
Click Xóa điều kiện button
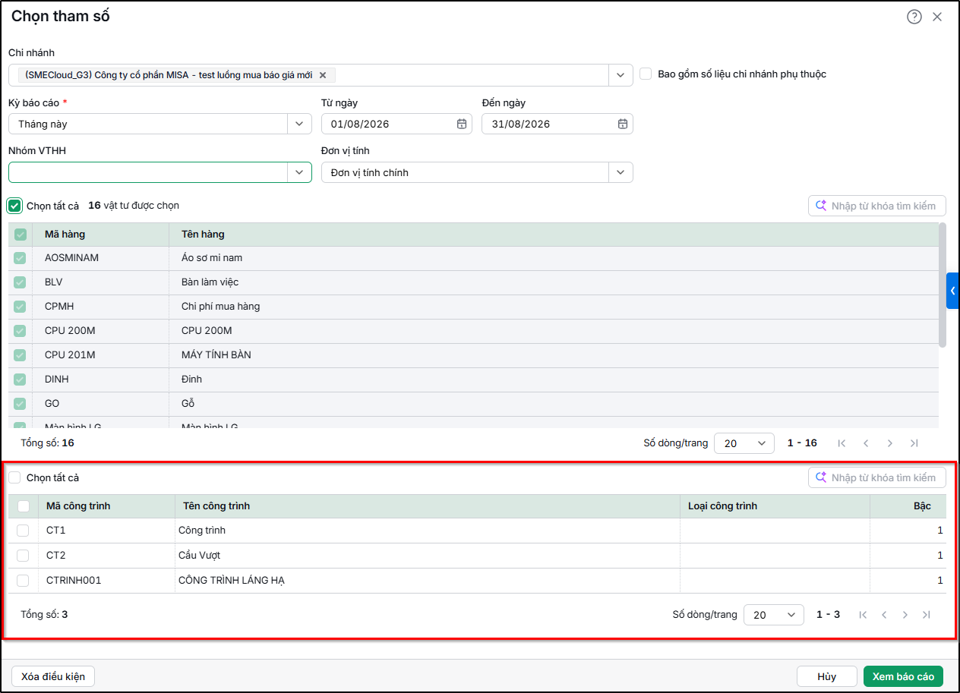pyautogui.click(x=53, y=676)
